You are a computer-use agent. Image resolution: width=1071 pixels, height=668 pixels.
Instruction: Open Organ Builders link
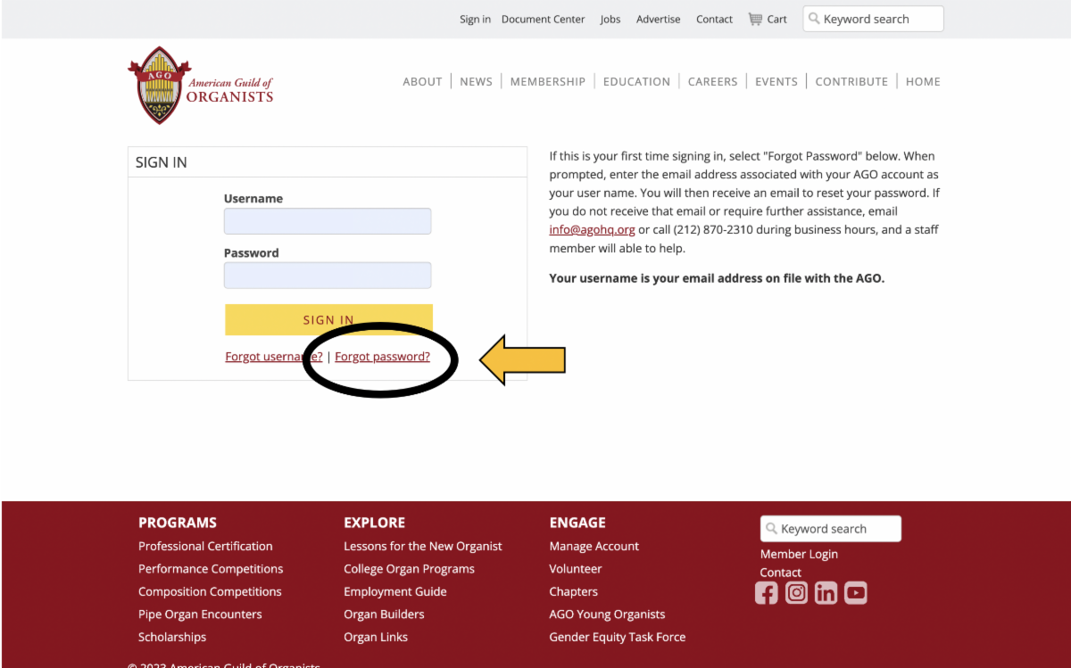(384, 614)
